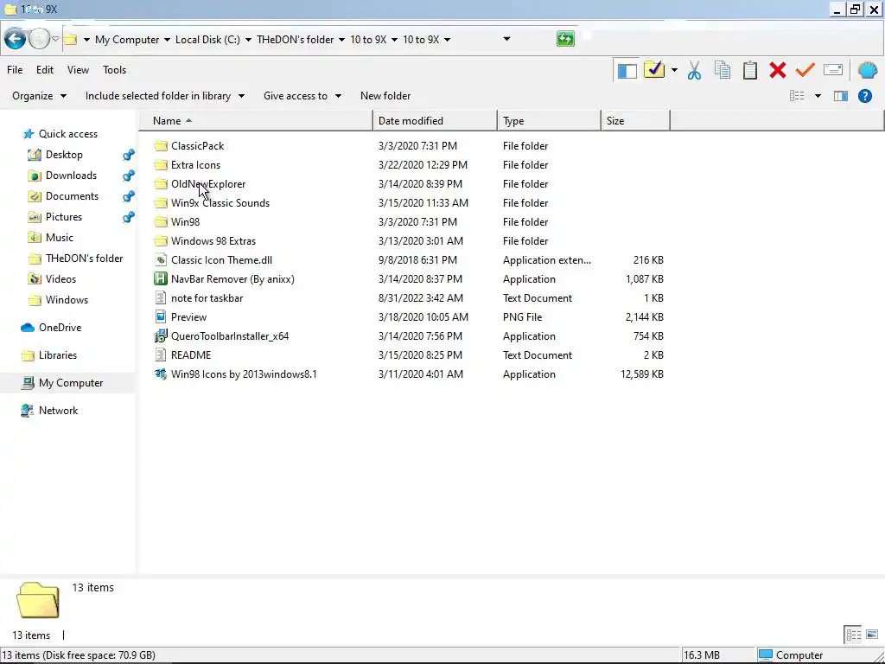Select the OldNewExplorer folder
The height and width of the screenshot is (664, 885).
[208, 184]
